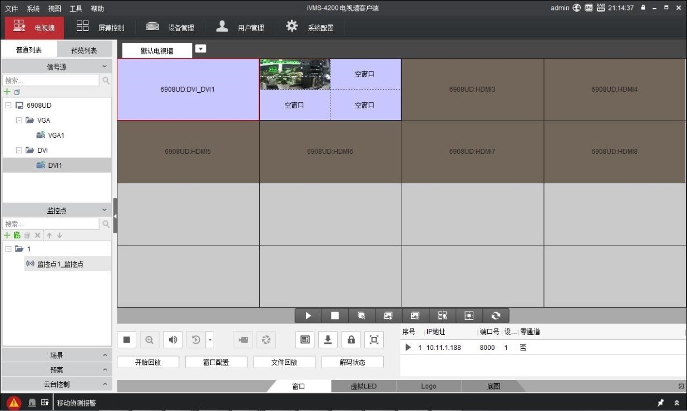Click the red alarm warning icon in status bar
This screenshot has height=411, width=687.
pos(14,403)
